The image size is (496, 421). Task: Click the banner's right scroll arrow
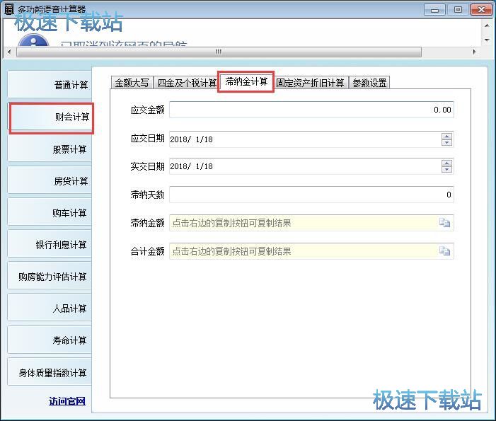474,52
